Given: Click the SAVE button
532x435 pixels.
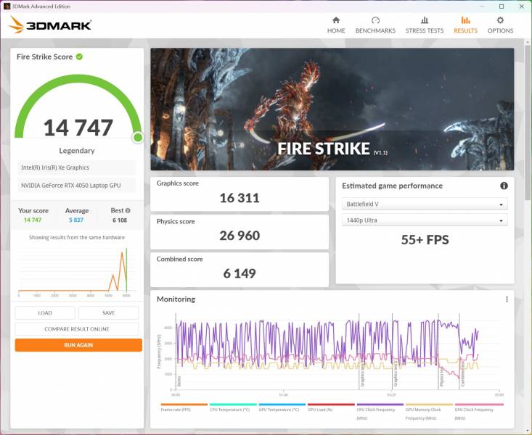Looking at the screenshot, I should 109,313.
